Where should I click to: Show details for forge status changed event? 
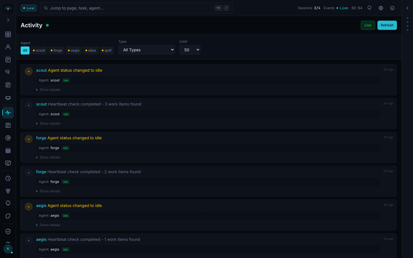pyautogui.click(x=48, y=157)
